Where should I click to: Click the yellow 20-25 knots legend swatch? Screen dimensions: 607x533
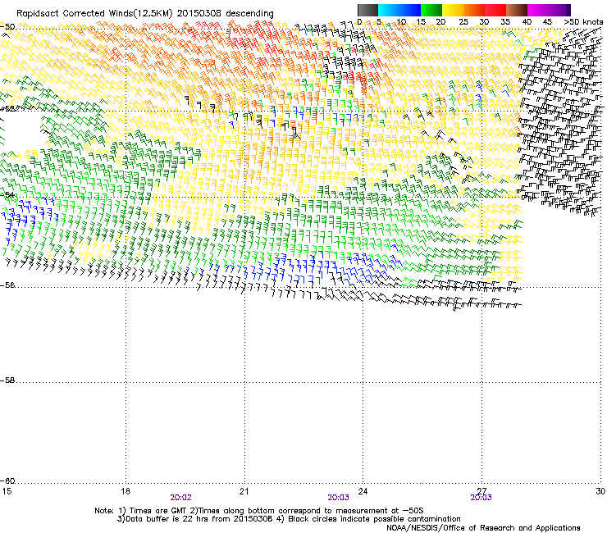coord(453,10)
